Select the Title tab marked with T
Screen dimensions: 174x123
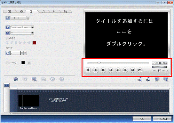(x=31, y=11)
